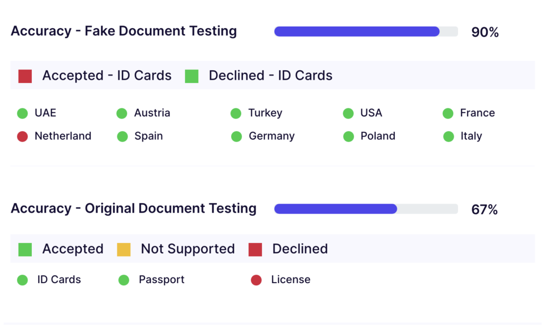Click the green indicator beside Passport
Screen dimensions: 544x330
tap(123, 280)
